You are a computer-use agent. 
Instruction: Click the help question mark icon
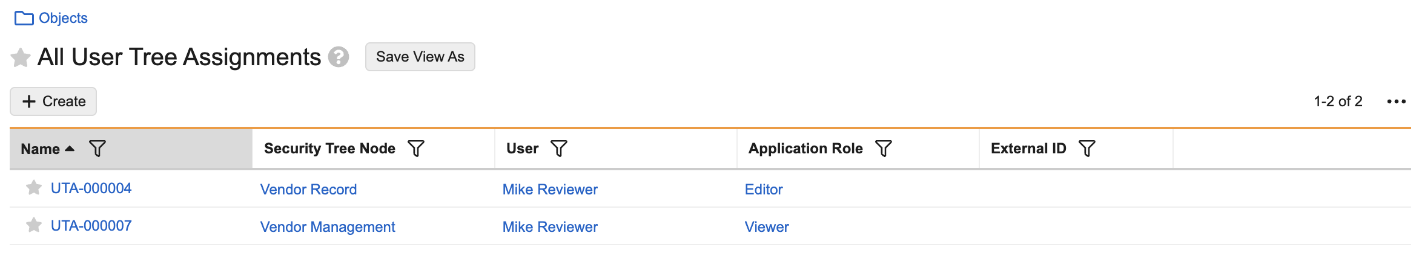(339, 57)
